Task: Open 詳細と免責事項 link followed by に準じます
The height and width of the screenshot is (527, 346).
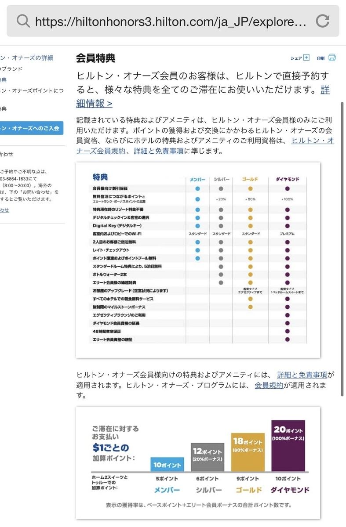Action: (x=159, y=151)
